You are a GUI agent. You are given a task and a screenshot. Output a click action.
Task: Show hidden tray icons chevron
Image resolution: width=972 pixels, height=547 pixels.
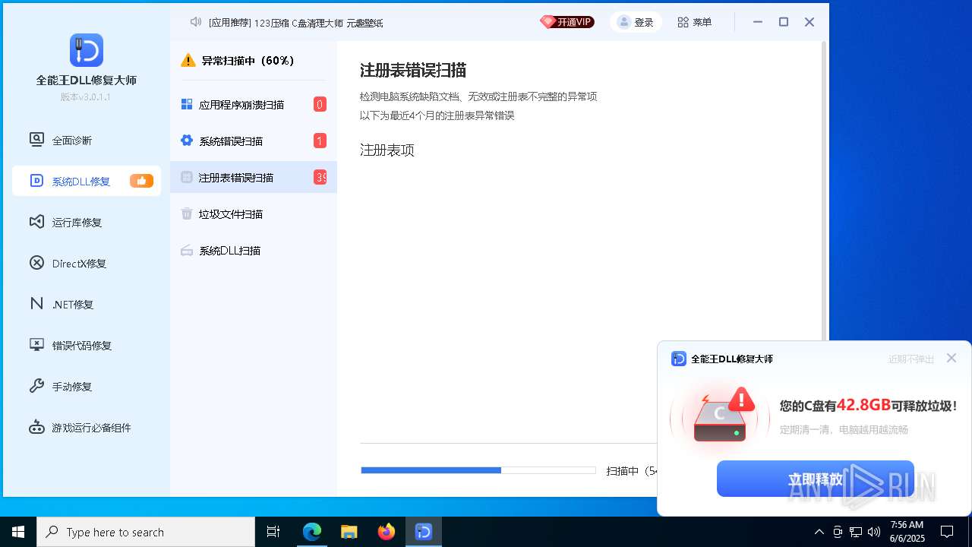(819, 532)
